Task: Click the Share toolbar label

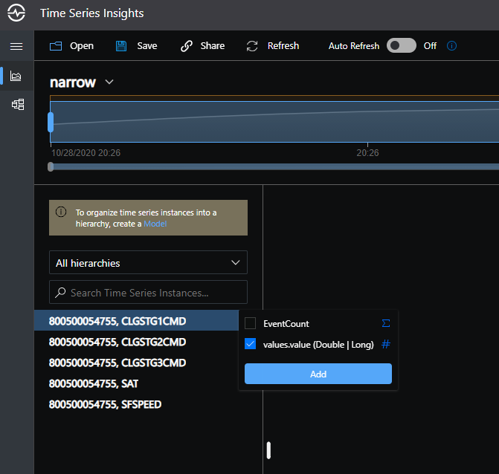Action: 213,46
